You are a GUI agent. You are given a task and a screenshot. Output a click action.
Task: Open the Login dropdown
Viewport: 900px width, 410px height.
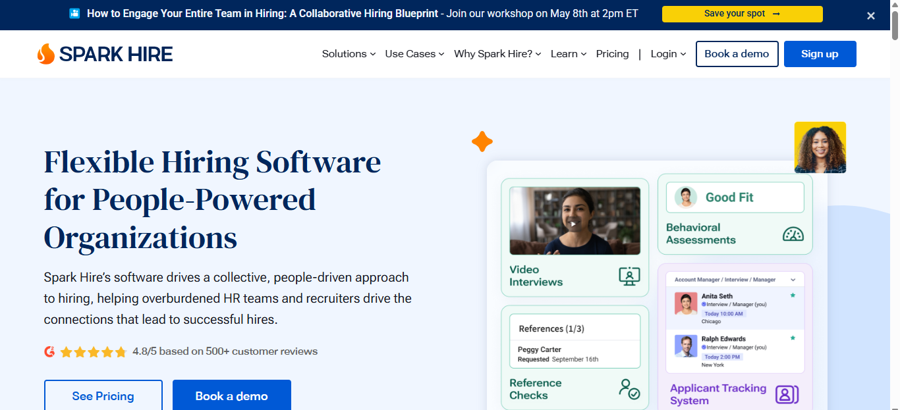coord(668,54)
